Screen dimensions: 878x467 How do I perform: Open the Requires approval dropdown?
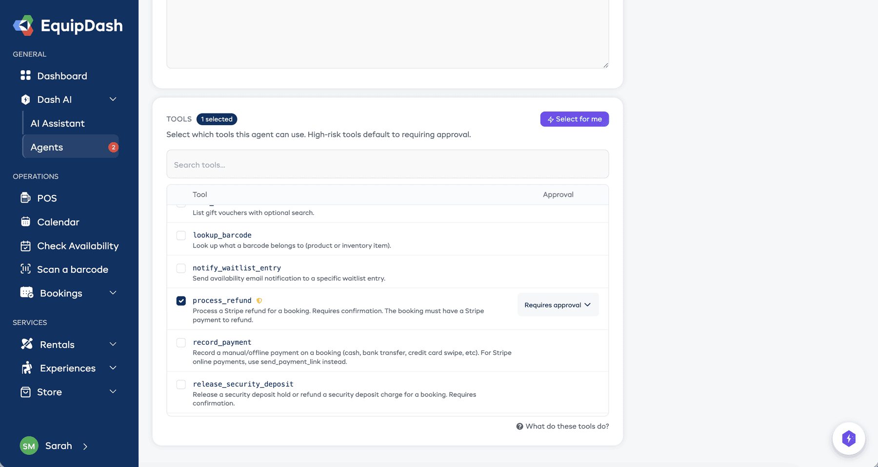click(558, 304)
